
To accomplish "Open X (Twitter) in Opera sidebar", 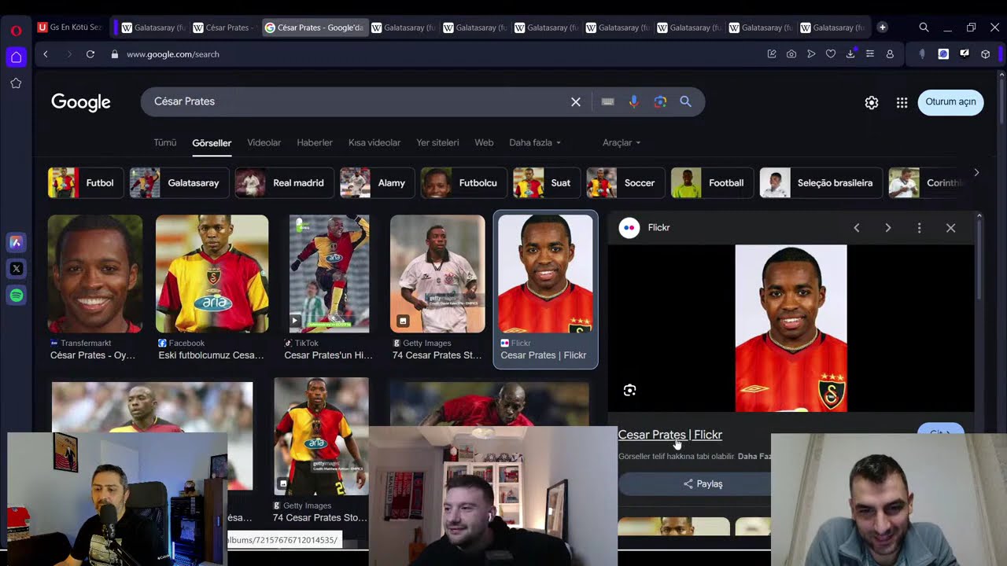I will [16, 269].
